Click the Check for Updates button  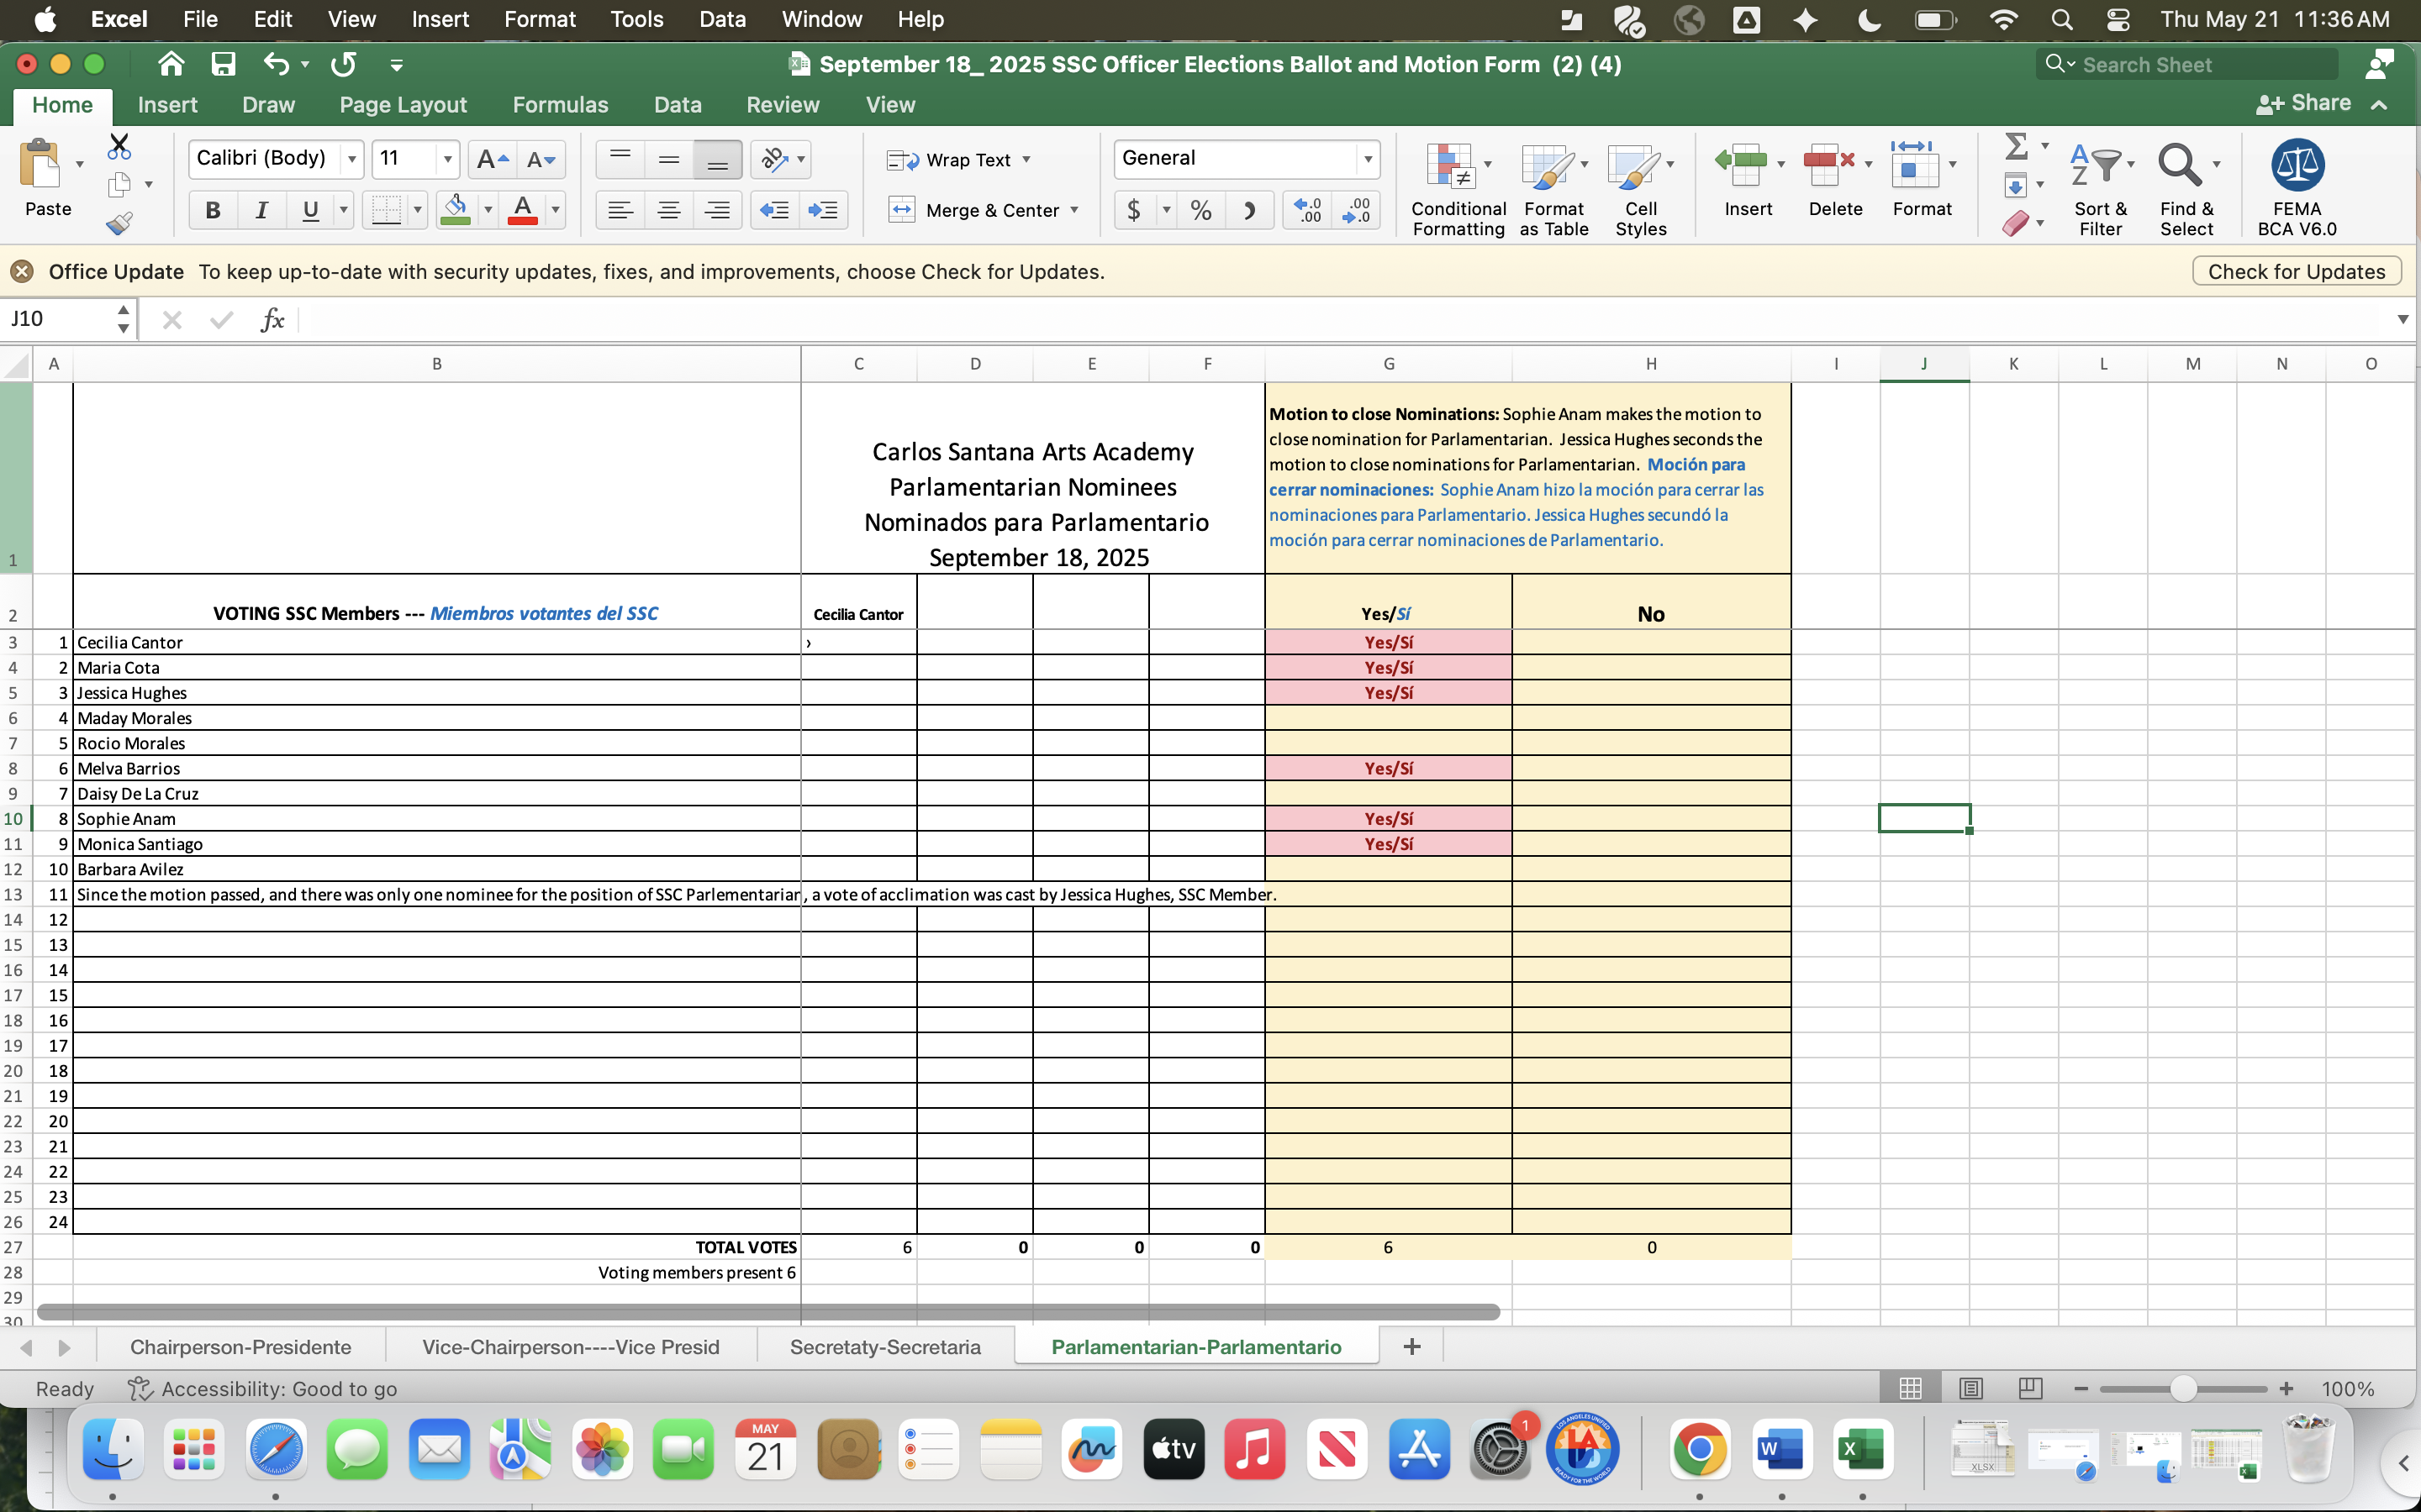(x=2296, y=272)
